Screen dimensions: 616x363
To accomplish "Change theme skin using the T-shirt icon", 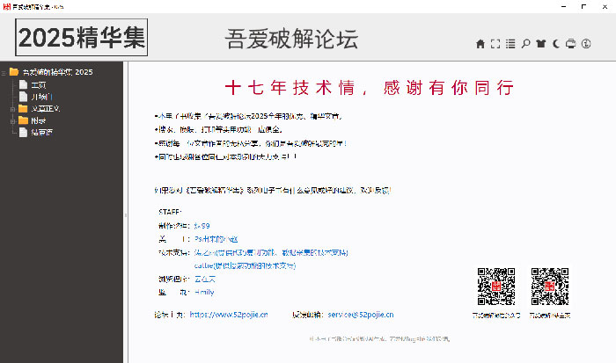I will [541, 44].
